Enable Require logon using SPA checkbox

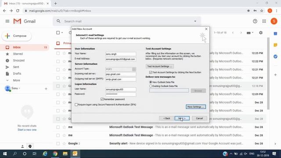(76, 104)
